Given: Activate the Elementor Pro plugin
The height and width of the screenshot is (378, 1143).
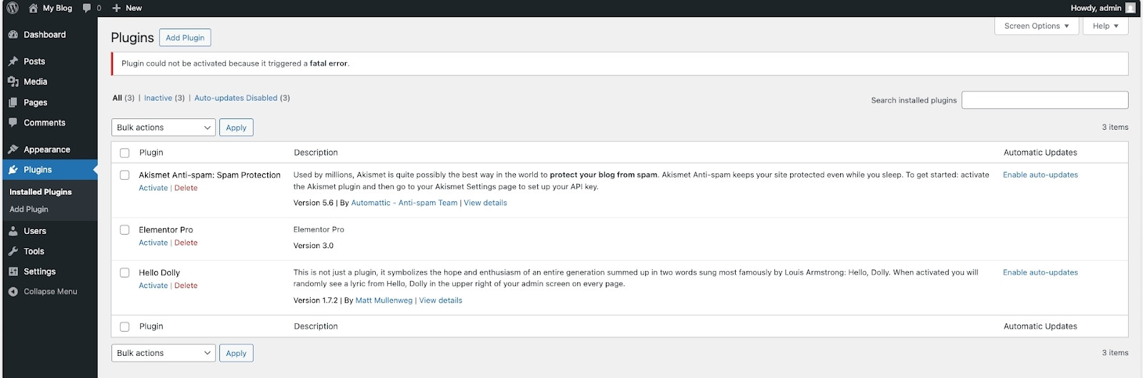Looking at the screenshot, I should click(x=153, y=242).
